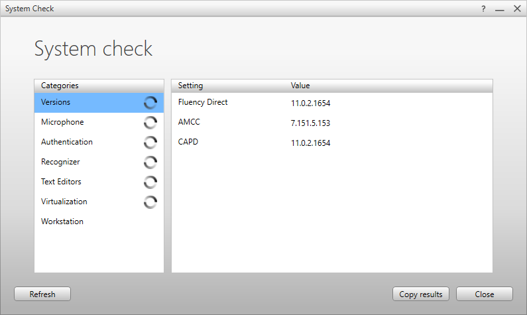The image size is (527, 315).
Task: Click the spinner icon beside Recognizer
Action: coord(150,162)
